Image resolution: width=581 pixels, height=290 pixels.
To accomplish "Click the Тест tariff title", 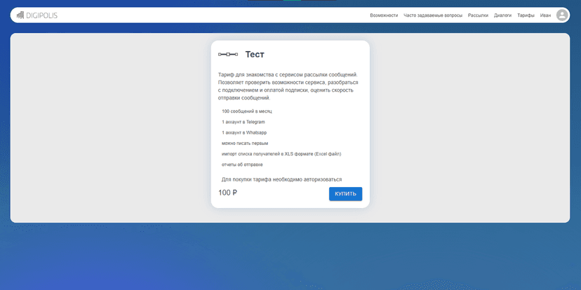I will 255,55.
